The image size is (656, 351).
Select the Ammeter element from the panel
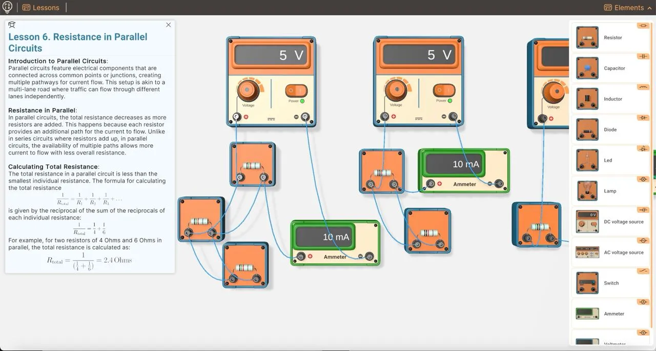point(611,313)
